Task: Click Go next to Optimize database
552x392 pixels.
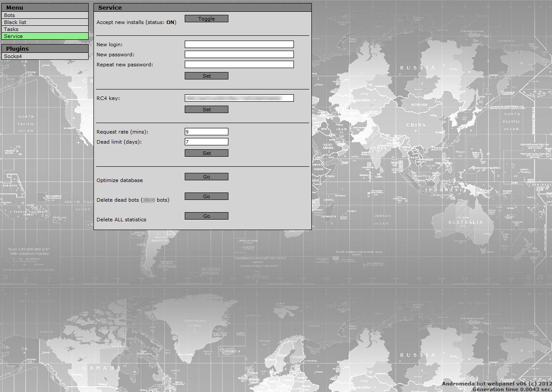Action: click(x=206, y=177)
